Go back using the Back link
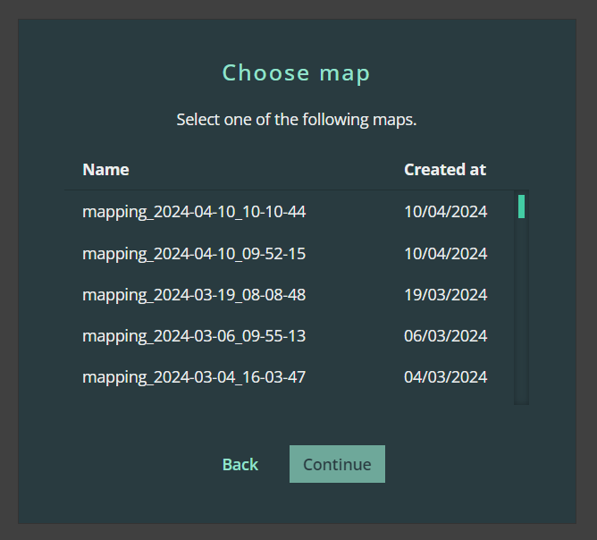This screenshot has width=597, height=540. pos(240,464)
